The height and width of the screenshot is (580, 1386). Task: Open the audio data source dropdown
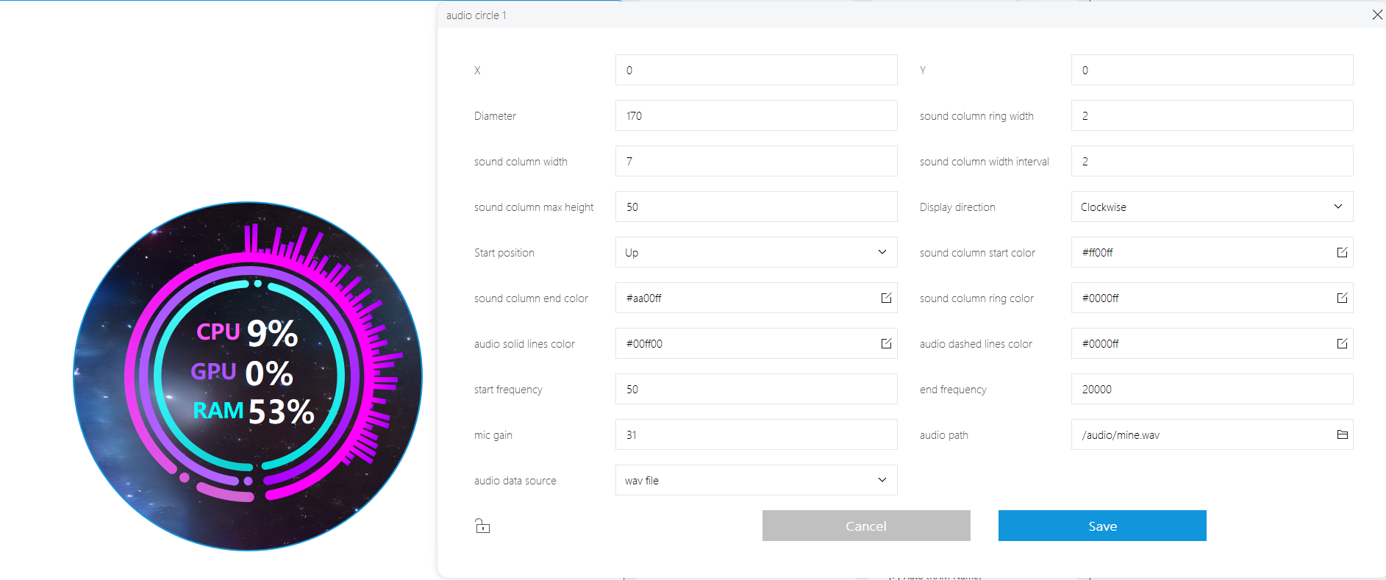[756, 480]
